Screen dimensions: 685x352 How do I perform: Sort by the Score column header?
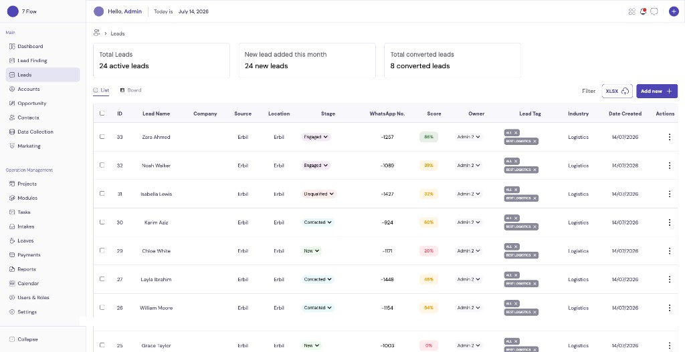[x=433, y=114]
